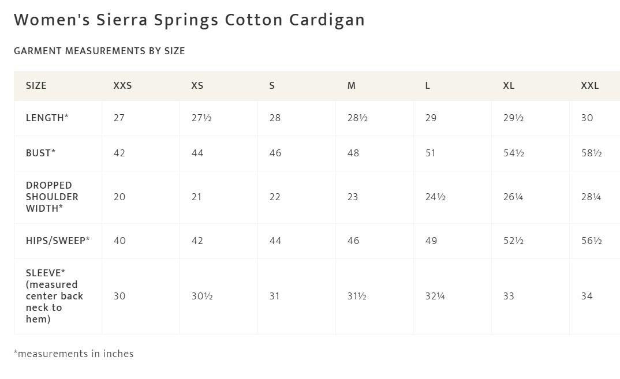Select the BUST* row label

click(41, 153)
